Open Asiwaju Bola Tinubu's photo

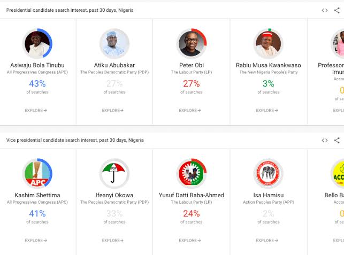tap(37, 44)
